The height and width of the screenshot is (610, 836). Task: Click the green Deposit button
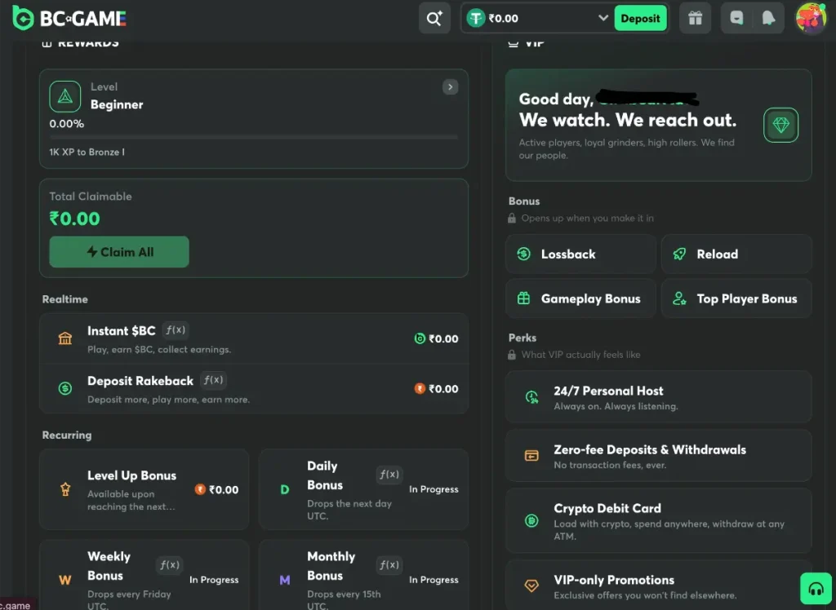point(640,19)
